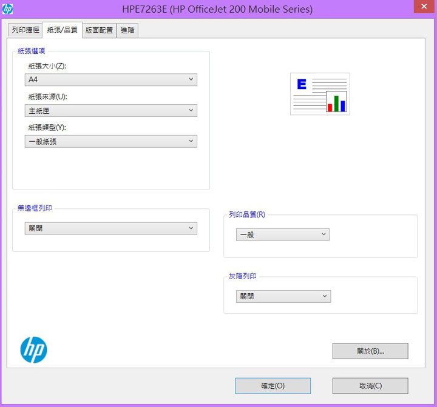Open the 版面配置 tab
Image resolution: width=437 pixels, height=407 pixels.
(x=99, y=30)
